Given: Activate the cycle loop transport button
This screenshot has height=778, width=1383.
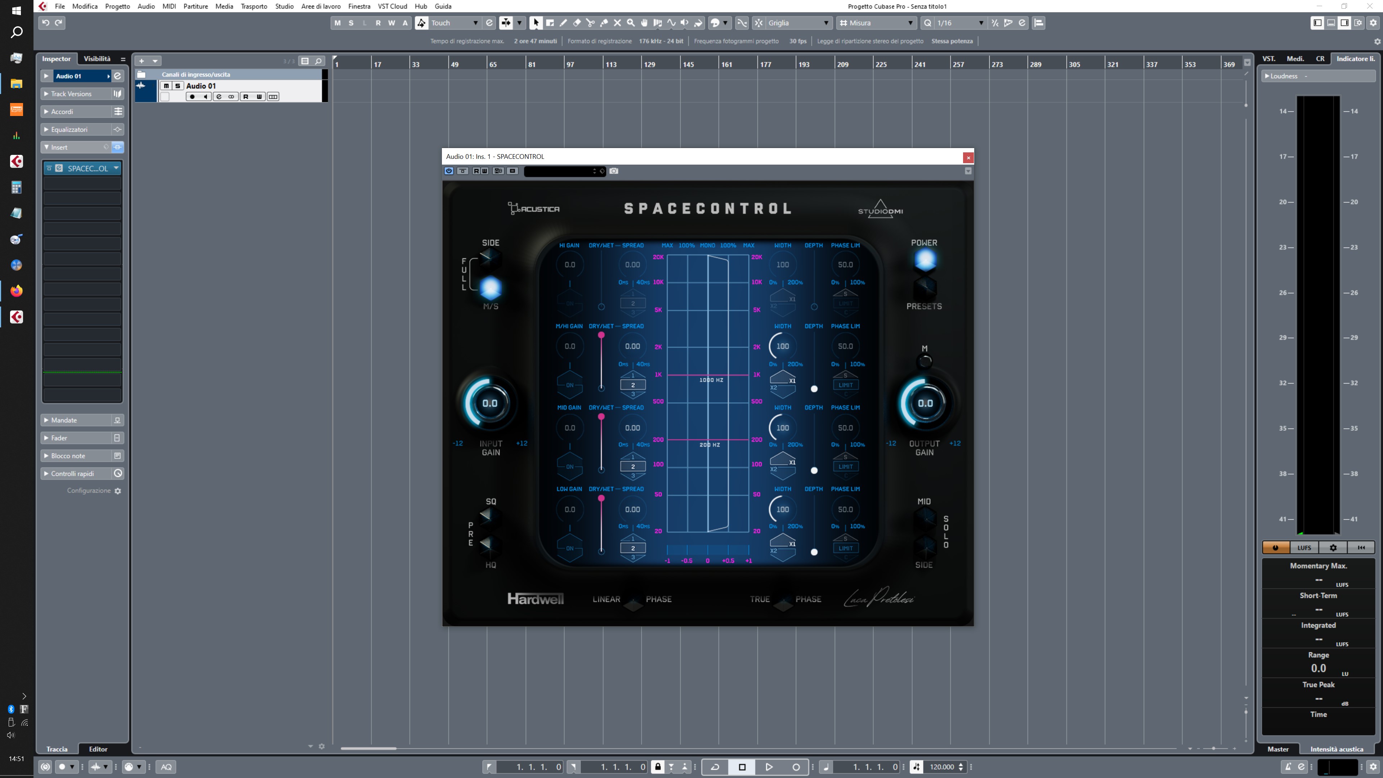Looking at the screenshot, I should [715, 767].
